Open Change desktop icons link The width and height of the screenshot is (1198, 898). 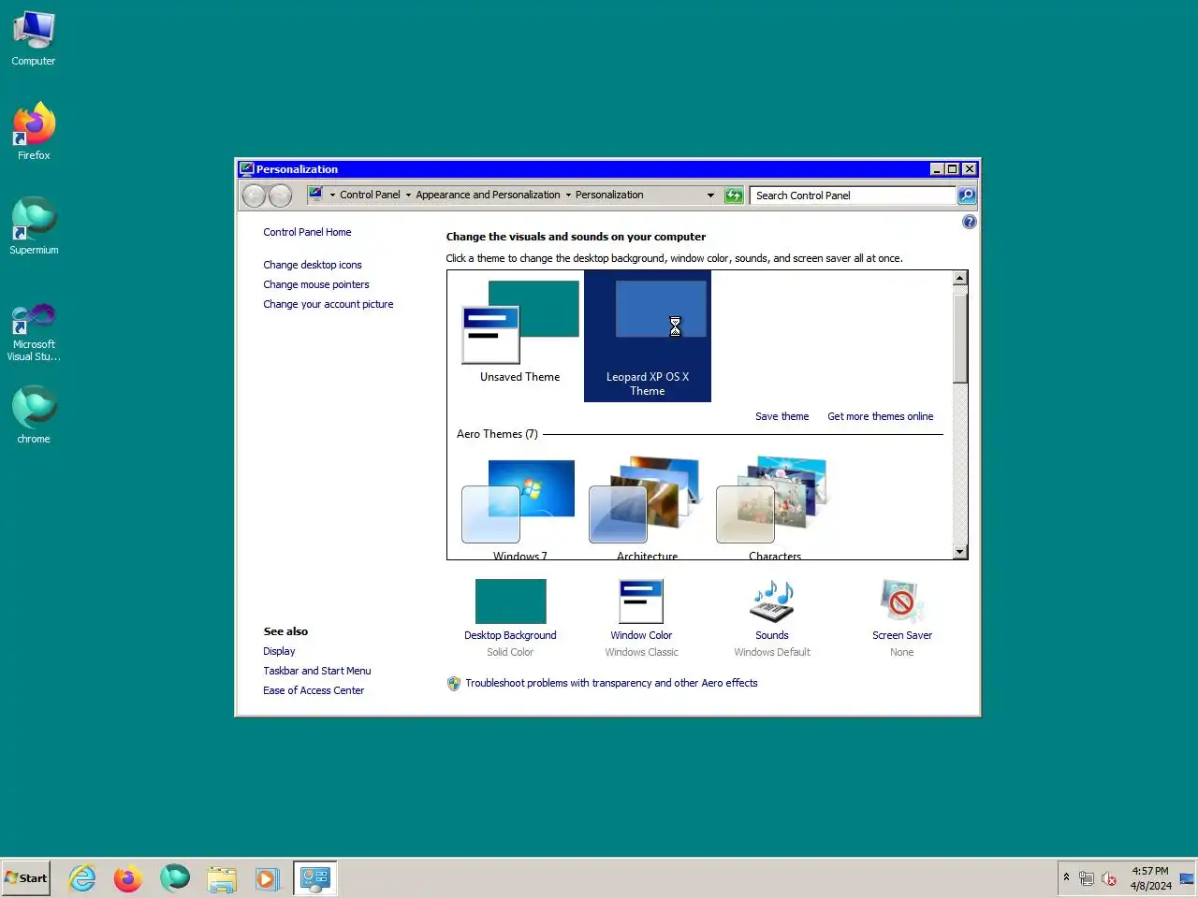[313, 265]
